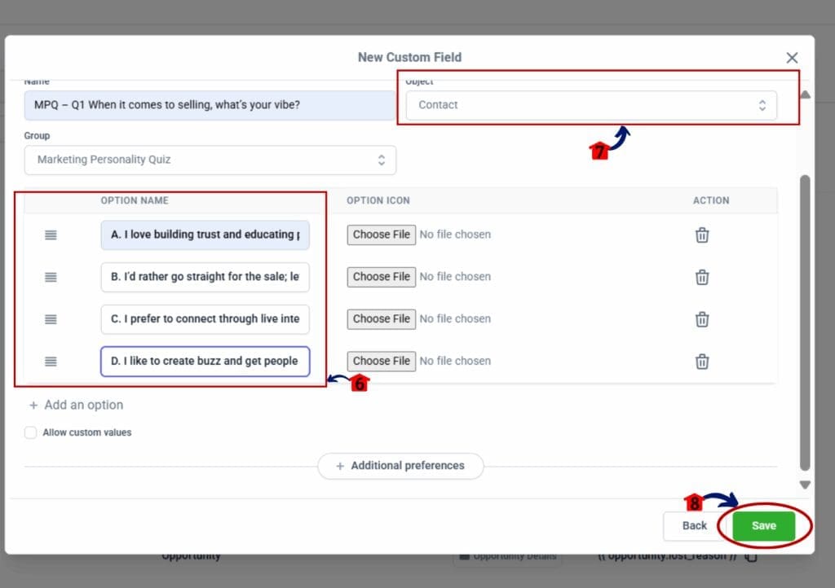This screenshot has height=588, width=835.
Task: Choose File for option A icon
Action: pos(382,235)
